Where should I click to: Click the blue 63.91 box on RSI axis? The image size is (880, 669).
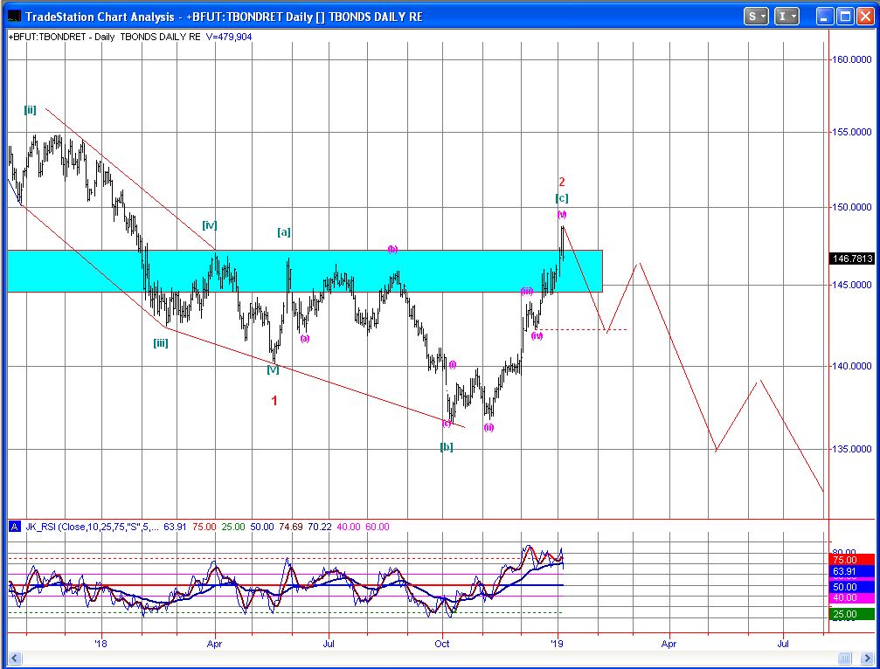tap(851, 571)
